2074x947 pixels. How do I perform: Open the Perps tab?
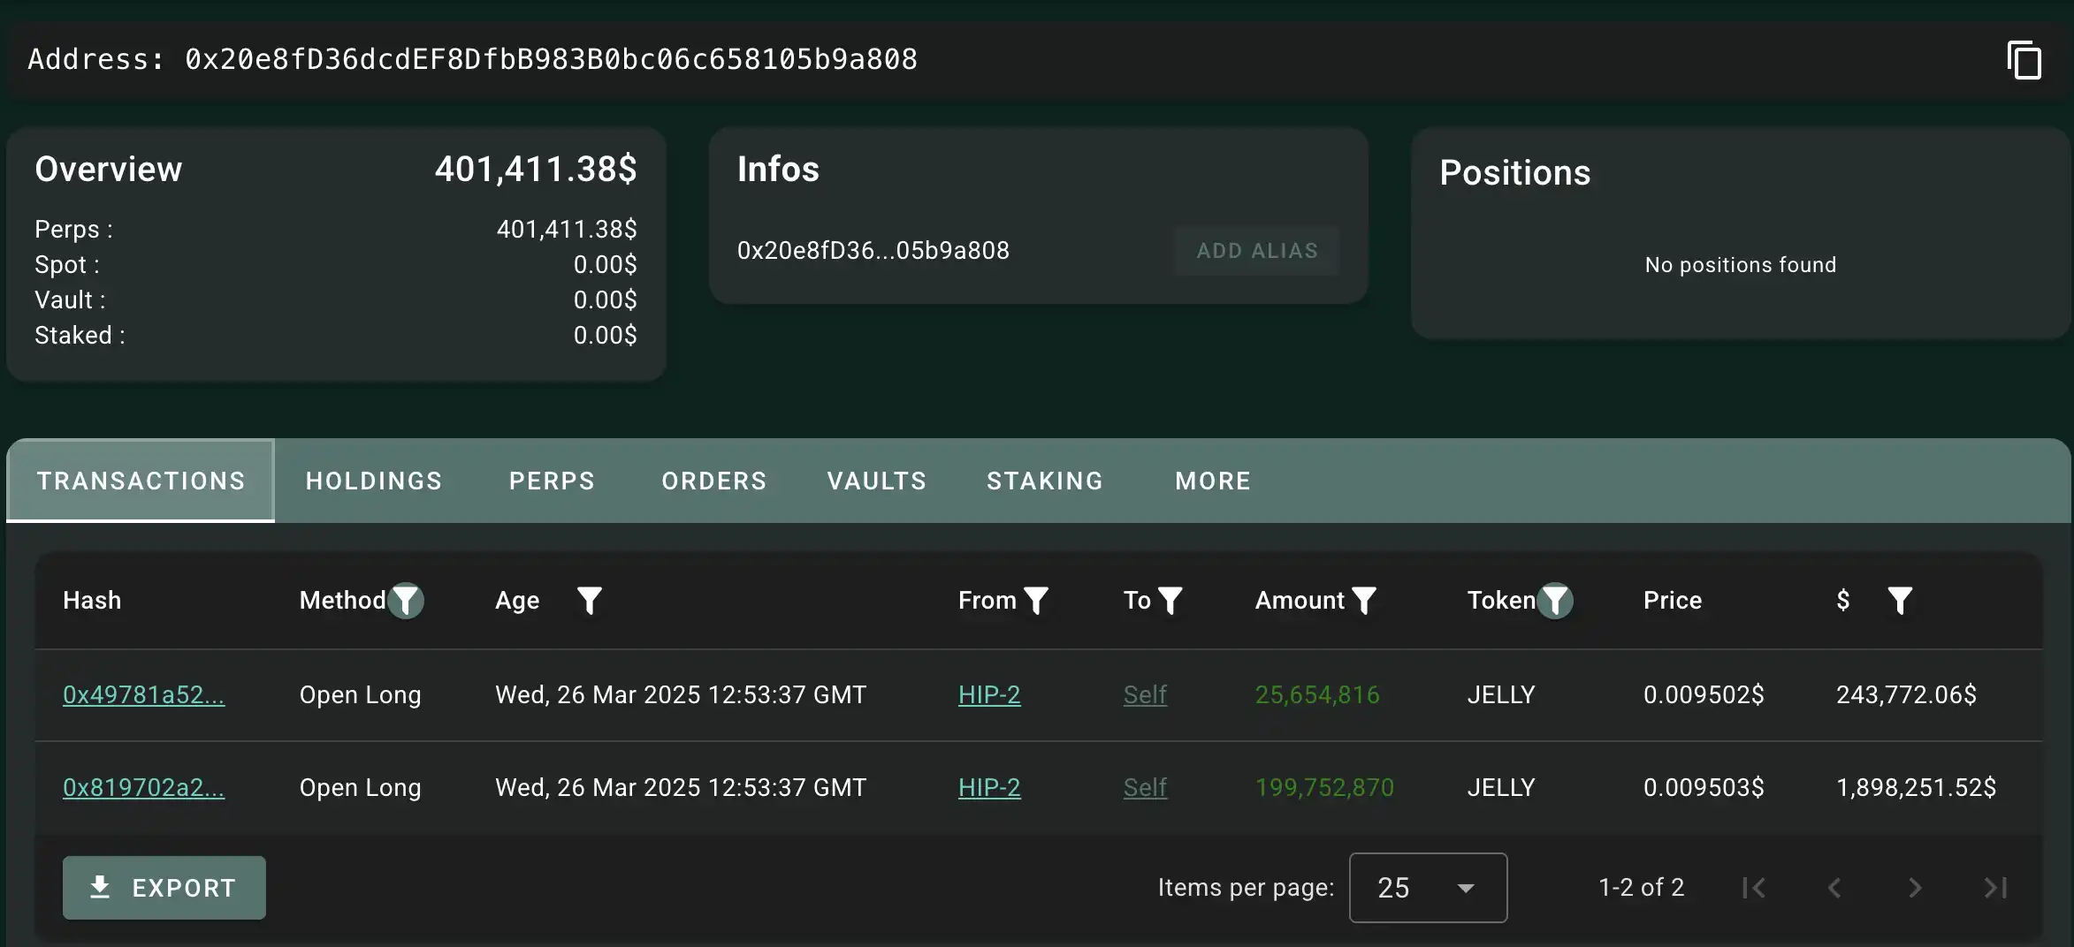552,481
